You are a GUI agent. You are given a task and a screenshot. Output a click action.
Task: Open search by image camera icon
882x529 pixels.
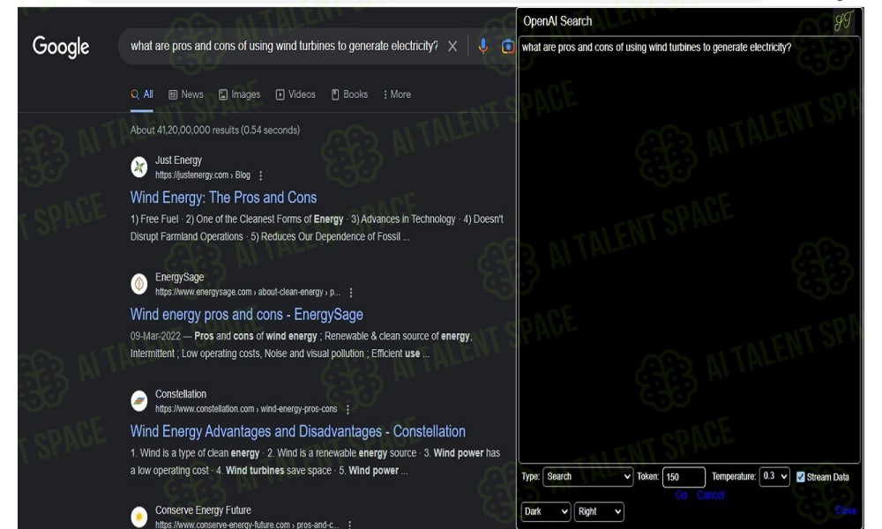pos(508,46)
